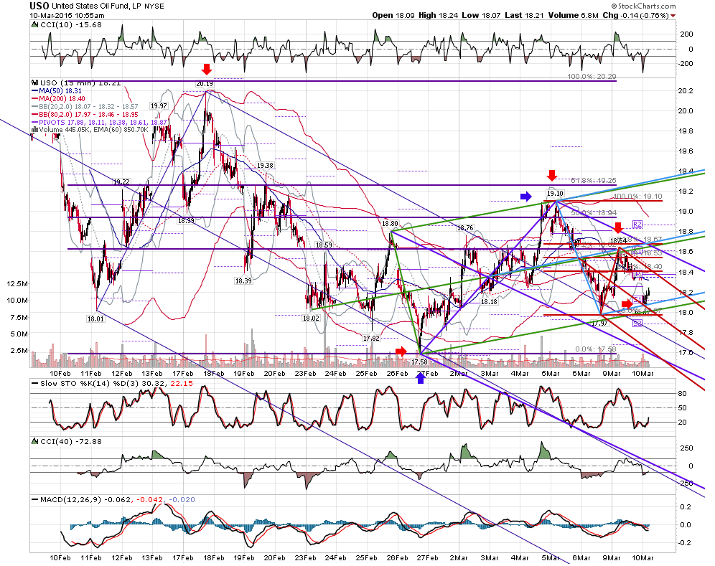Viewport: 715px width, 566px height.
Task: Click the 19.38 price label
Action: (x=266, y=165)
